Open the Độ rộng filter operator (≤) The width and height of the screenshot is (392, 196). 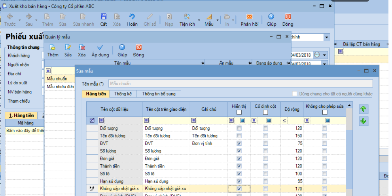pyautogui.click(x=284, y=121)
